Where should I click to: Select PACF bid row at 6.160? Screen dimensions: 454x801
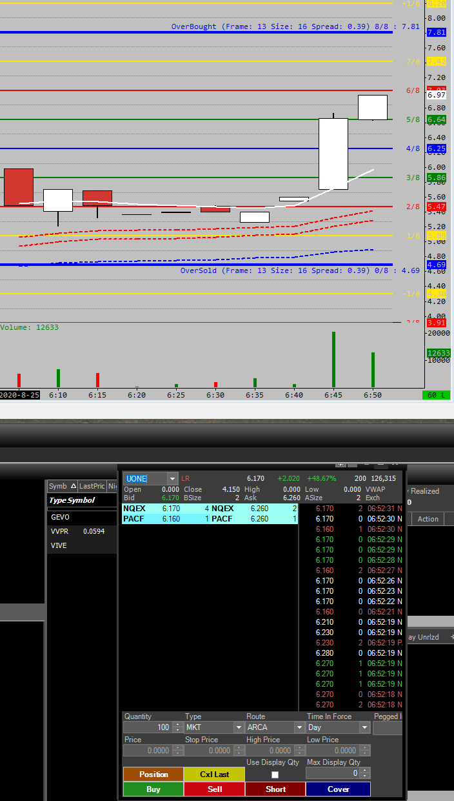click(x=166, y=519)
